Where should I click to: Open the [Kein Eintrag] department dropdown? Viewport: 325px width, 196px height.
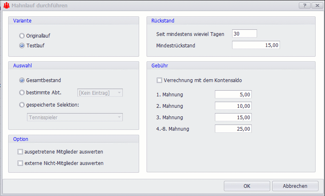coord(100,93)
